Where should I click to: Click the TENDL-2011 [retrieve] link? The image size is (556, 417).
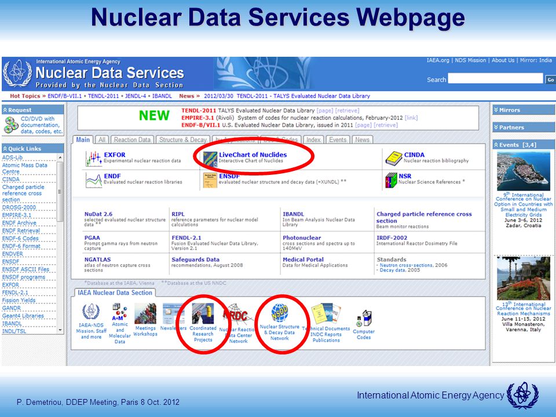point(347,111)
